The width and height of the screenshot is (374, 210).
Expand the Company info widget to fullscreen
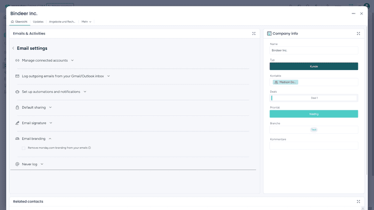point(358,34)
